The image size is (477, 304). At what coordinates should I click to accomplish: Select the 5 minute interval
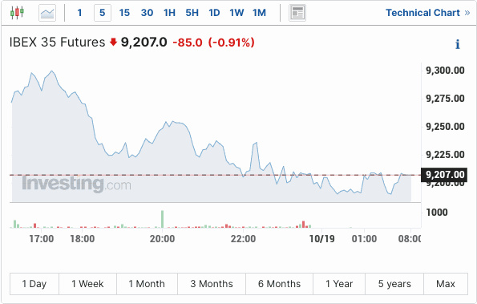[103, 13]
